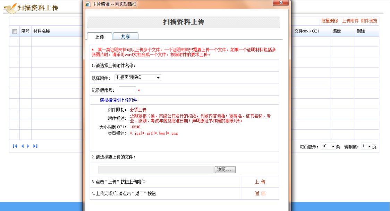Click the red 返回 return link
Viewport: 390px width, 211px height.
tap(260, 194)
